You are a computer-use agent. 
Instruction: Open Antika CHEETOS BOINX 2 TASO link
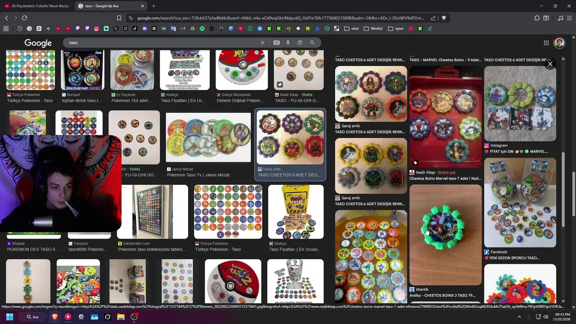442,295
